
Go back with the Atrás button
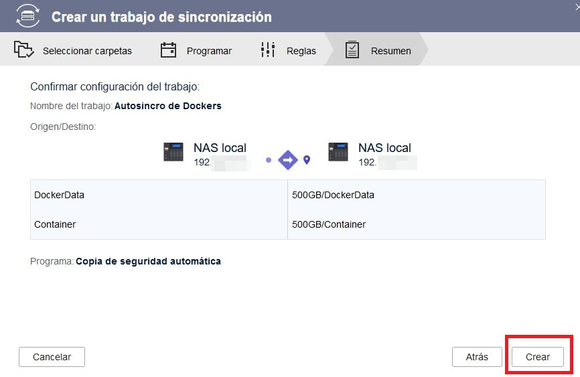coord(477,357)
